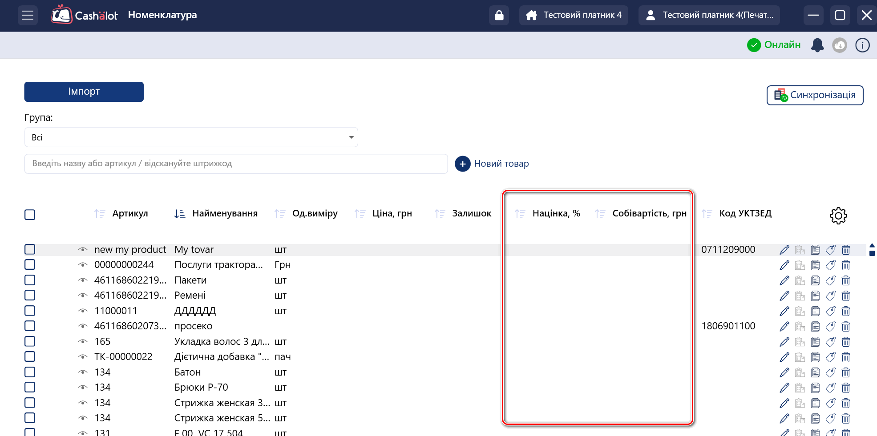This screenshot has width=877, height=436.
Task: Open the hamburger main menu
Action: (x=28, y=15)
